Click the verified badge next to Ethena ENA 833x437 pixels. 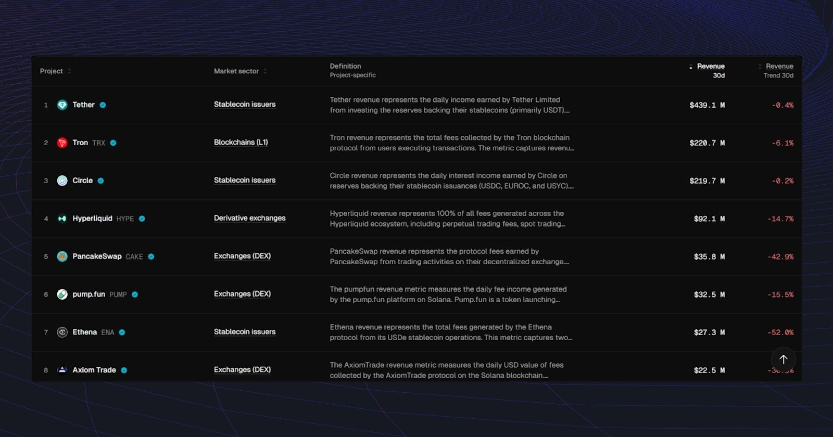click(x=122, y=332)
